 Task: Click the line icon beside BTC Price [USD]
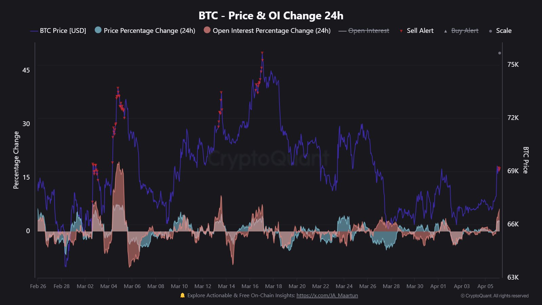pyautogui.click(x=34, y=31)
